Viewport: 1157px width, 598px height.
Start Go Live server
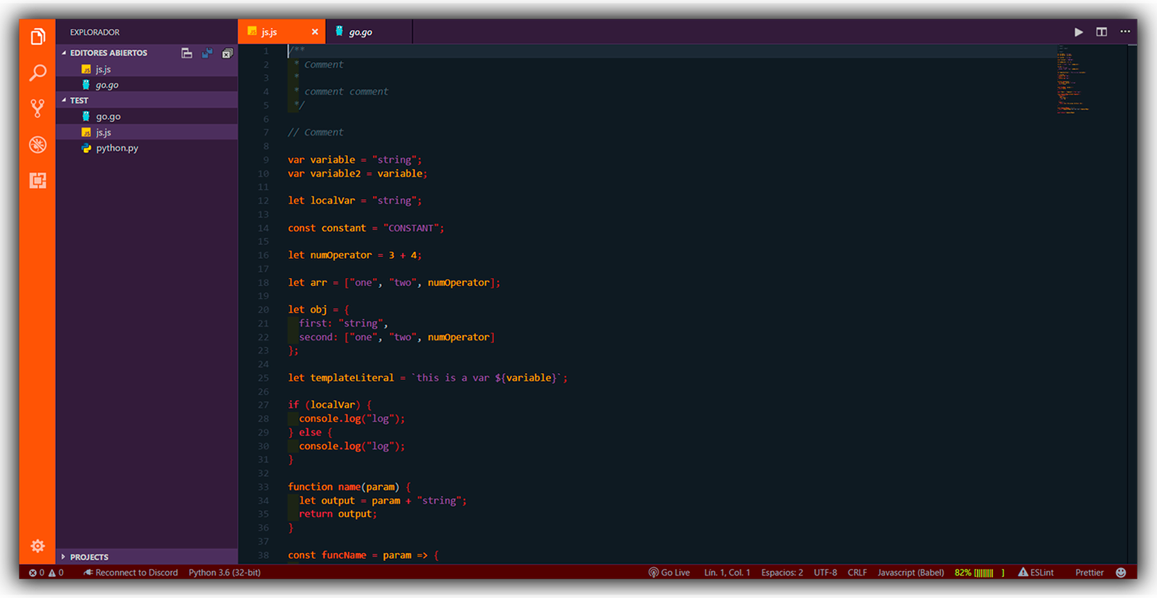669,572
